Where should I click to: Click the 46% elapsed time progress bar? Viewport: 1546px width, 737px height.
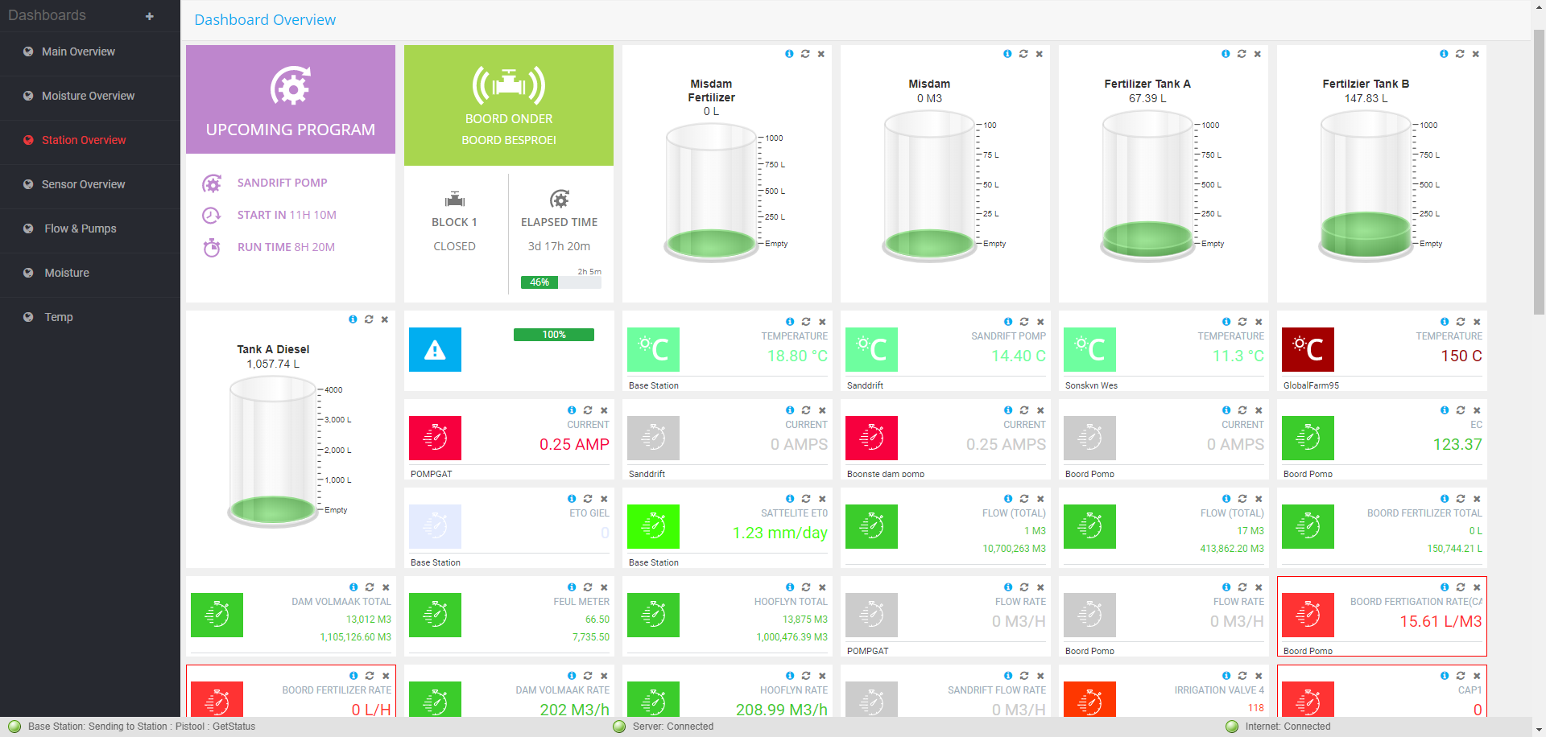click(539, 282)
